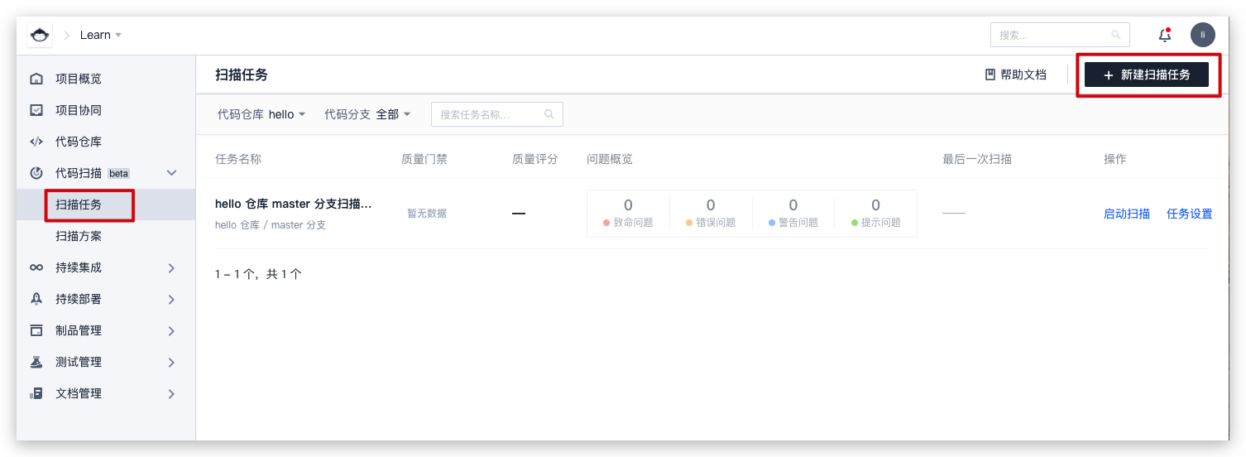Image resolution: width=1246 pixels, height=457 pixels.
Task: Click the 任务名称 column header
Action: pos(238,159)
